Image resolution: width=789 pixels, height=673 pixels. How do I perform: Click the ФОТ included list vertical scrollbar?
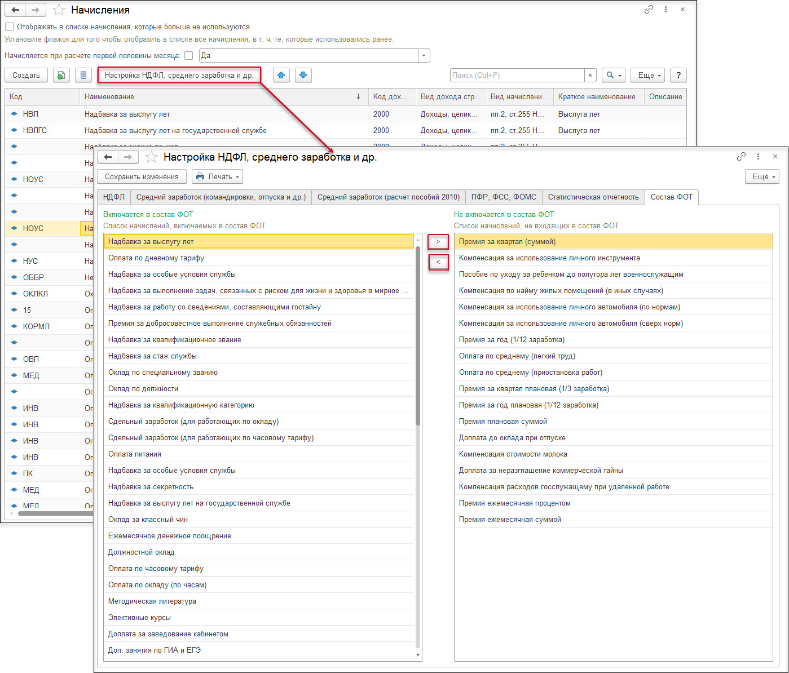coord(418,335)
